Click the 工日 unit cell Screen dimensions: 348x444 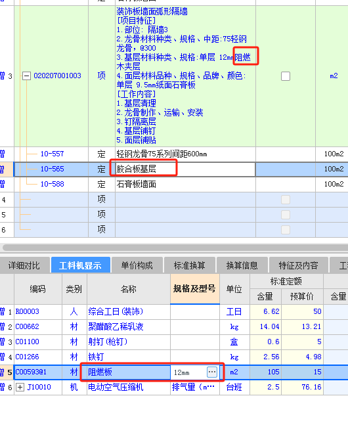click(x=234, y=311)
